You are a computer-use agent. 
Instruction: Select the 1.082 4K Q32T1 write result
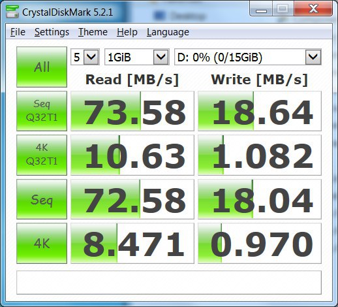click(260, 155)
